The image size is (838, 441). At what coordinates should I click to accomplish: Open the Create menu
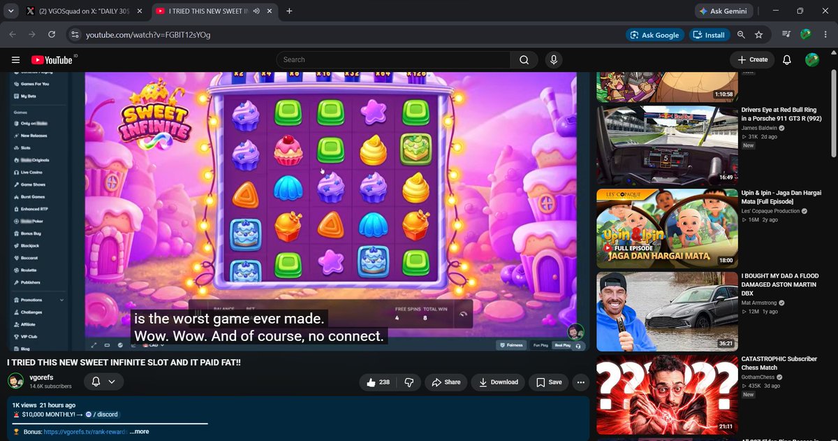tap(753, 60)
